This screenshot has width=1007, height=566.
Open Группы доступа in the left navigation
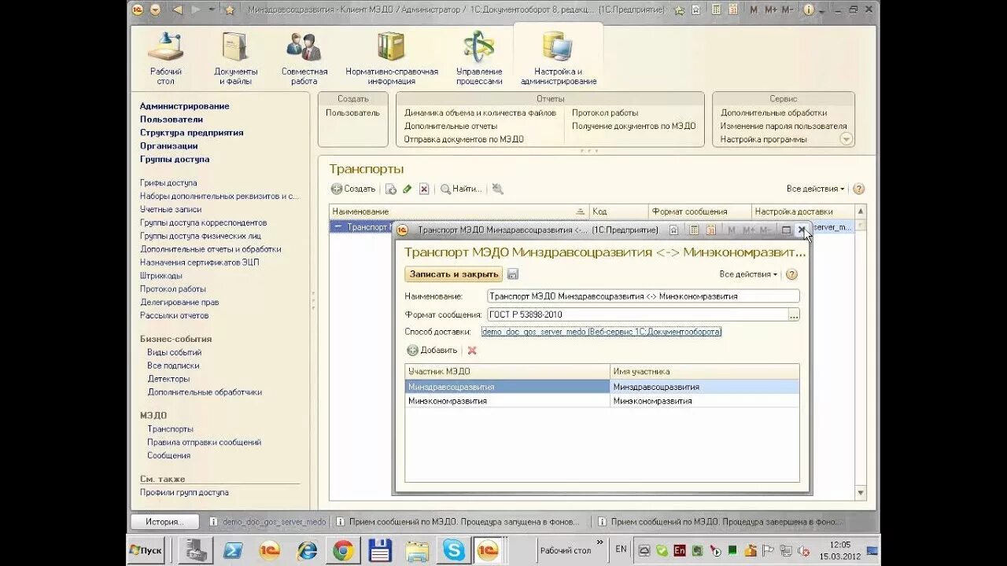(x=175, y=159)
